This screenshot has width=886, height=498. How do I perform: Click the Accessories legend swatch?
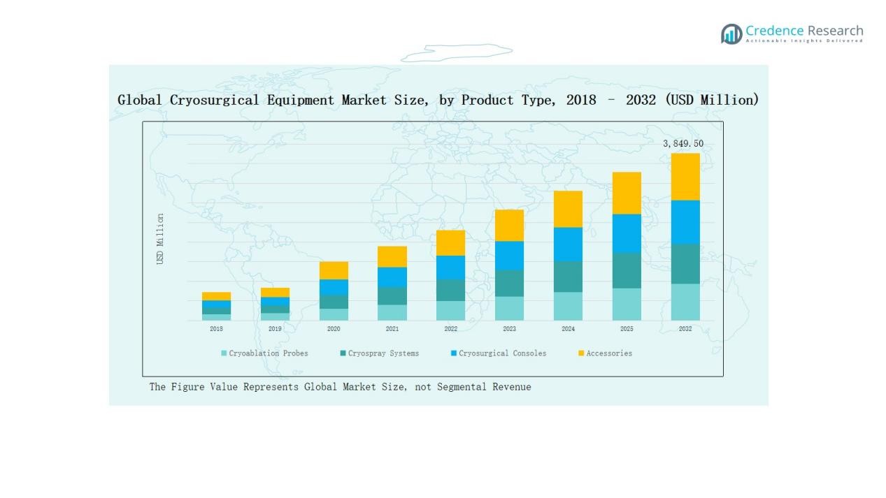pos(581,353)
